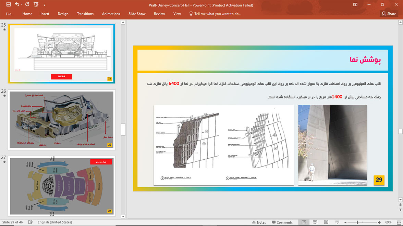The width and height of the screenshot is (403, 226).
Task: Go to the previous slide using double-up arrow
Action: coord(400,205)
